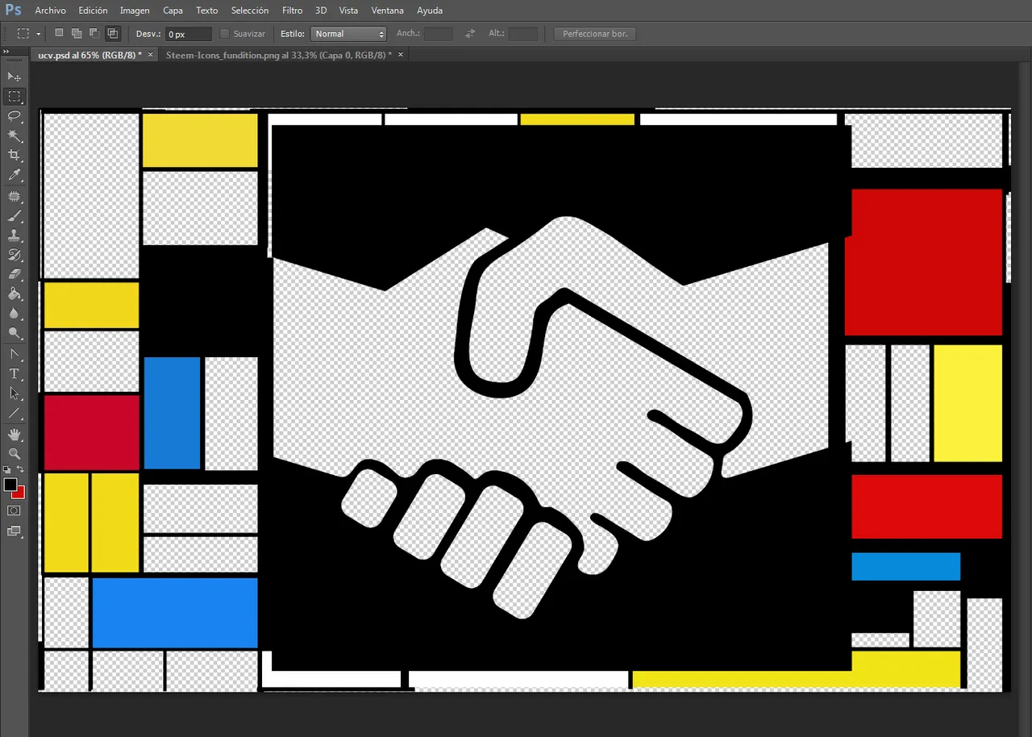Screen dimensions: 1032x737
Task: Select the Magic Wand tool
Action: 14,135
